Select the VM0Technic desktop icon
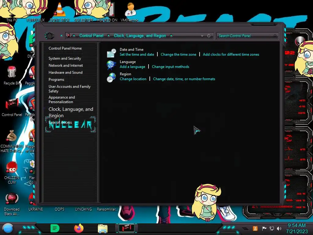The height and width of the screenshot is (235, 313). click(131, 12)
